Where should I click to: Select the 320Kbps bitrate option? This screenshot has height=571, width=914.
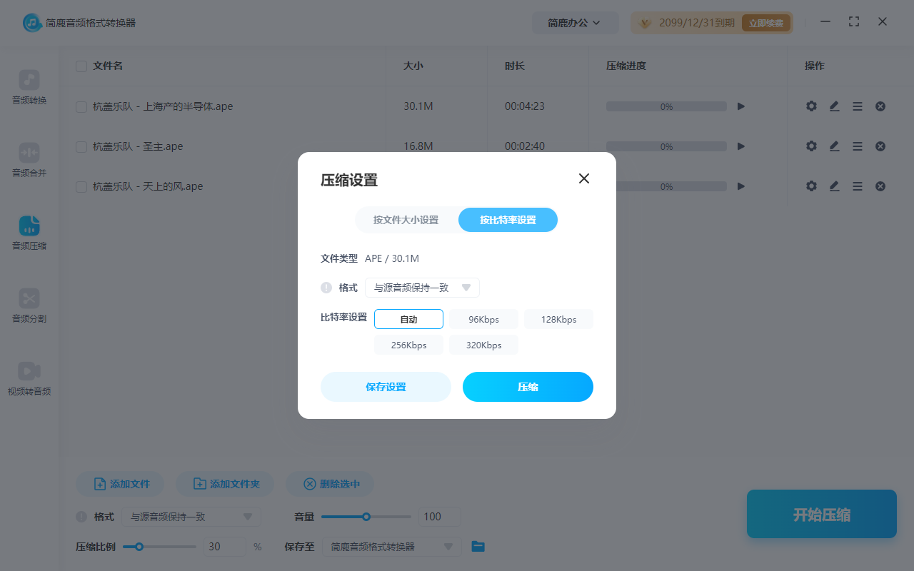483,345
